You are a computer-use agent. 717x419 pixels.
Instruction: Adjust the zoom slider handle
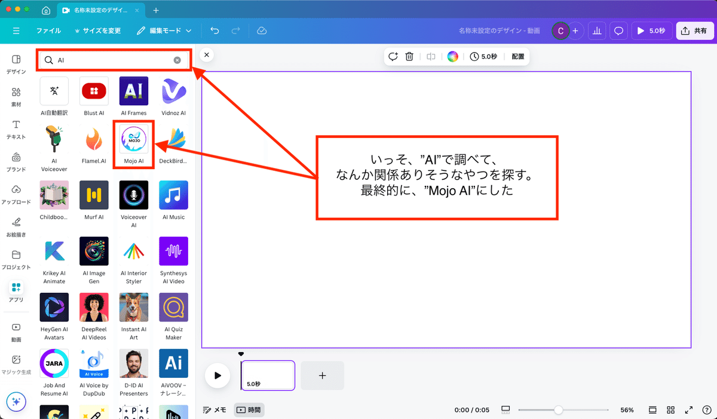[558, 410]
